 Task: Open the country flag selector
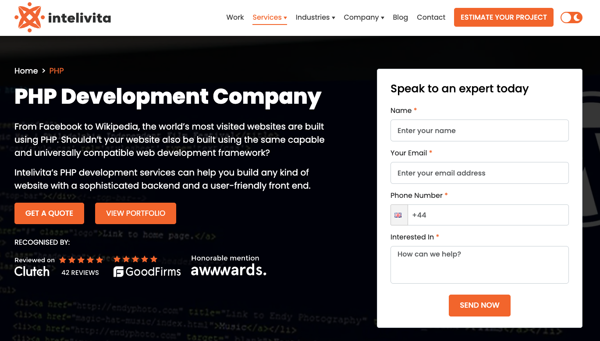pyautogui.click(x=399, y=215)
